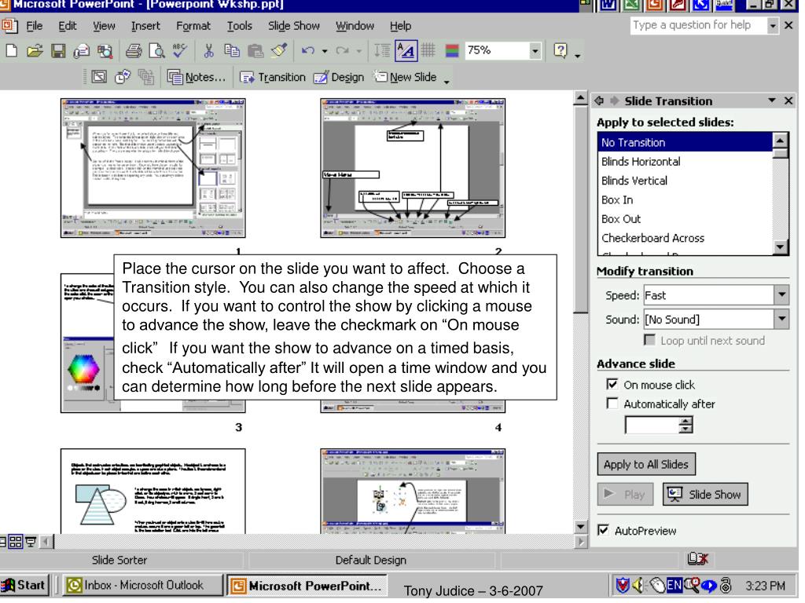Click the volume speaker tray icon
The image size is (805, 603).
[x=638, y=585]
